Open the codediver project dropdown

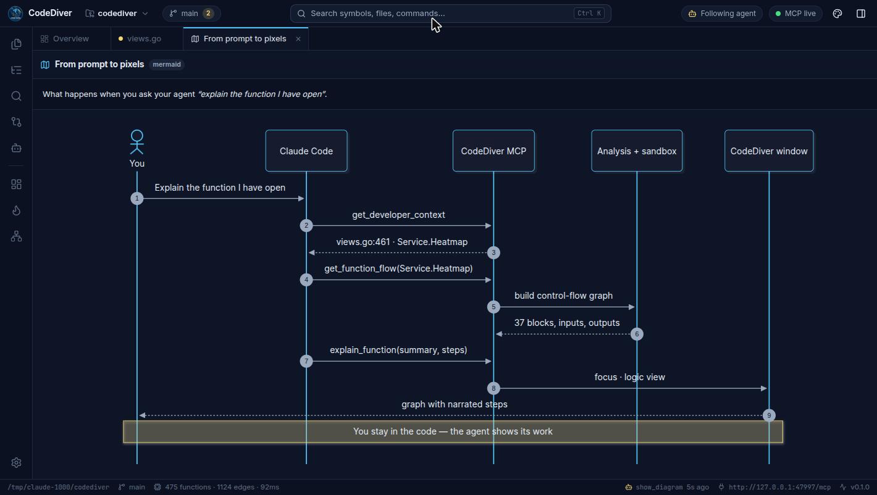point(117,13)
